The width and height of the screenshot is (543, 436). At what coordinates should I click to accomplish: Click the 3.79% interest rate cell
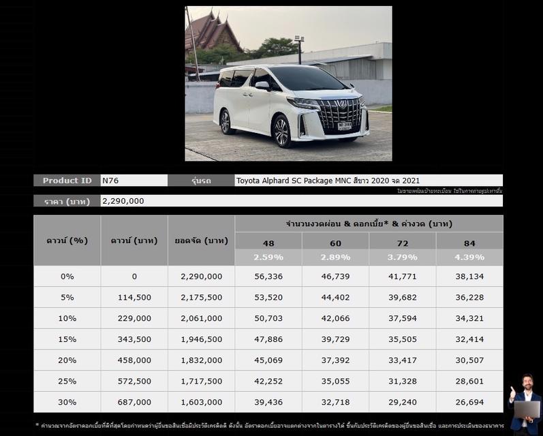(x=403, y=258)
